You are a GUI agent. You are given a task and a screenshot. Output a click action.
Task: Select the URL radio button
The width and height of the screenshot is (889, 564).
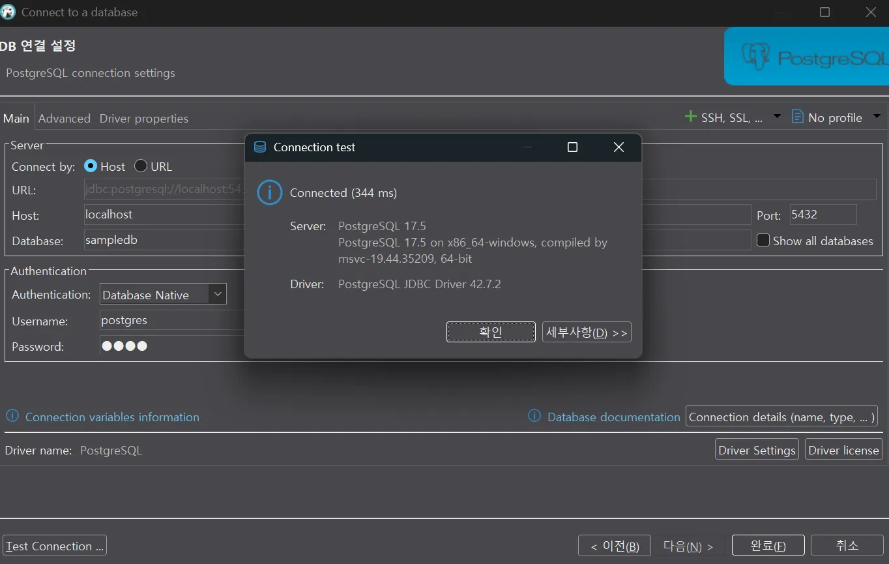pos(141,166)
